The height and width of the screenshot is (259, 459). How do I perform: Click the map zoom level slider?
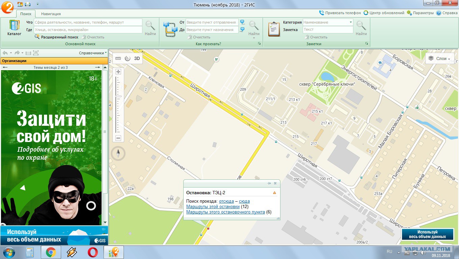(x=118, y=97)
